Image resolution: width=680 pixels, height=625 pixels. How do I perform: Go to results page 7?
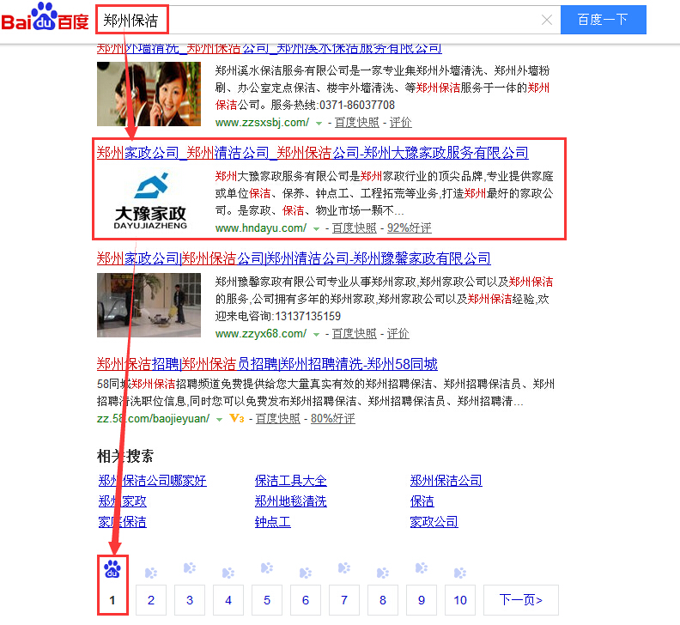[x=344, y=600]
